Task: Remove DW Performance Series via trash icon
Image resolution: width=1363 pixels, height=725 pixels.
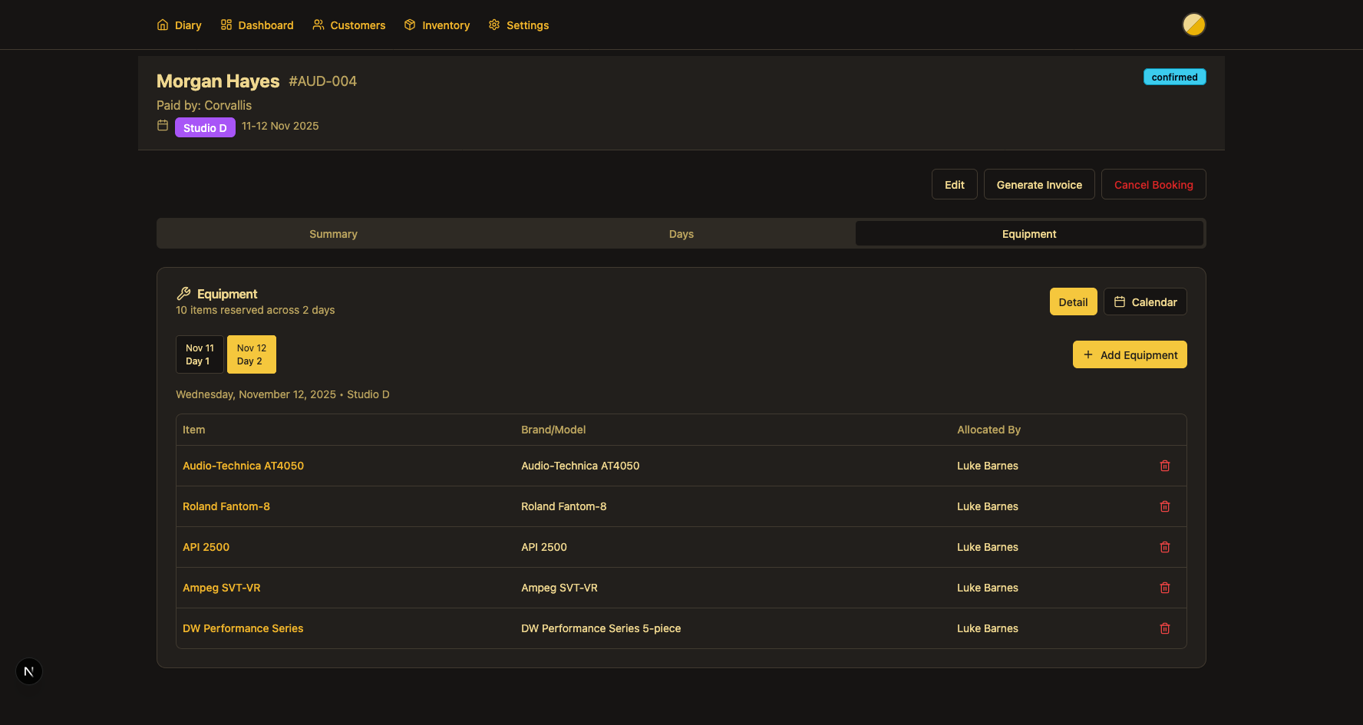Action: tap(1164, 628)
